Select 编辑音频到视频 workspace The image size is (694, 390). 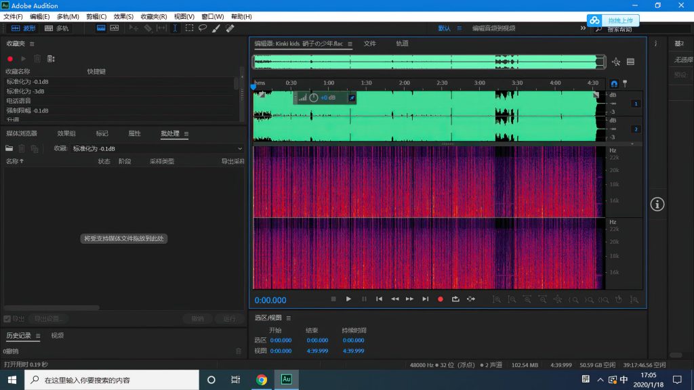point(493,28)
